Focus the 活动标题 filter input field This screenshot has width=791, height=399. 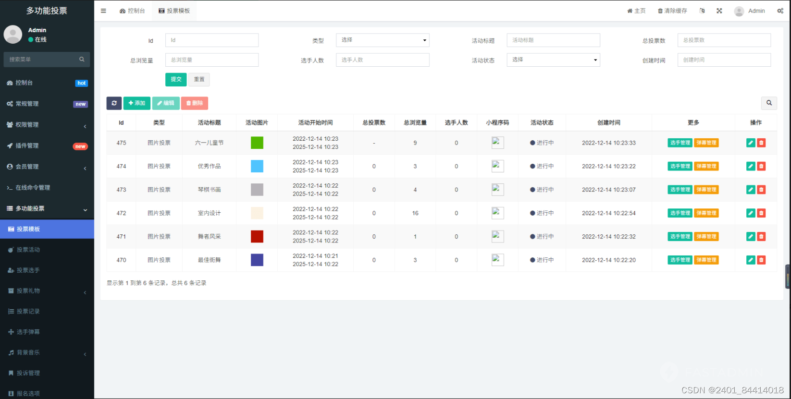point(553,40)
